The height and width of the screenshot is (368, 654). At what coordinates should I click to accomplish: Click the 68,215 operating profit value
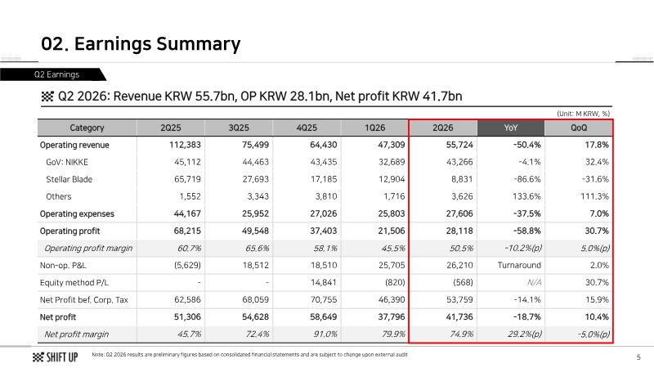187,231
